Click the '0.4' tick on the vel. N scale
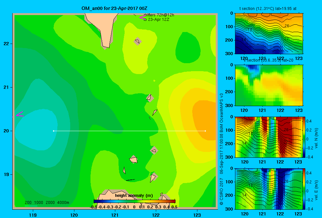The height and width of the screenshot is (218, 322). pos(309,121)
